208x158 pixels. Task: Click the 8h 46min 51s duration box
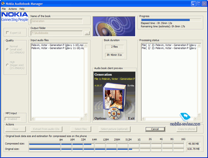114,55
